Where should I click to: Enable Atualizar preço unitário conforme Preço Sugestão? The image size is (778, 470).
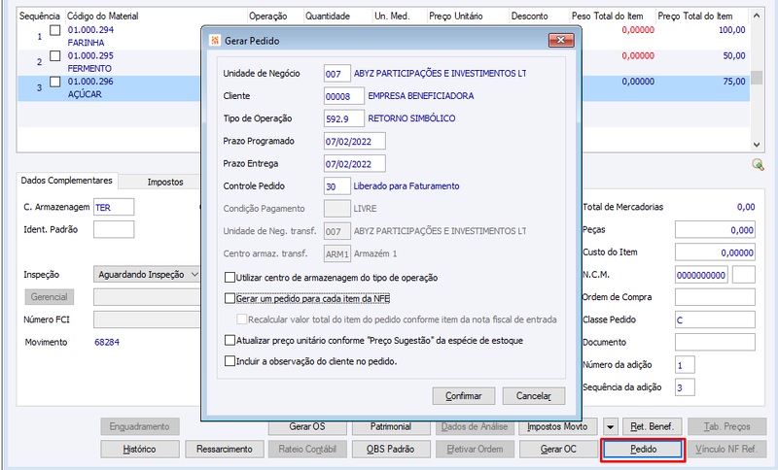tap(230, 340)
